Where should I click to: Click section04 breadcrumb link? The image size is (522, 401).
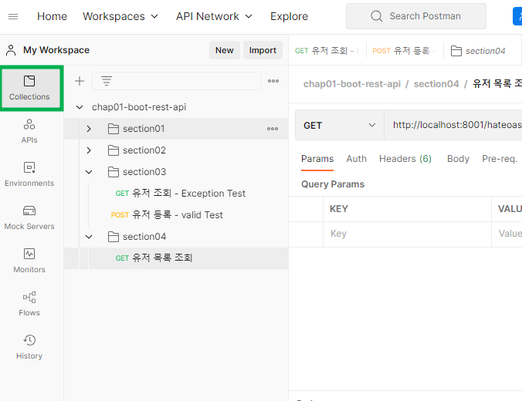point(436,84)
